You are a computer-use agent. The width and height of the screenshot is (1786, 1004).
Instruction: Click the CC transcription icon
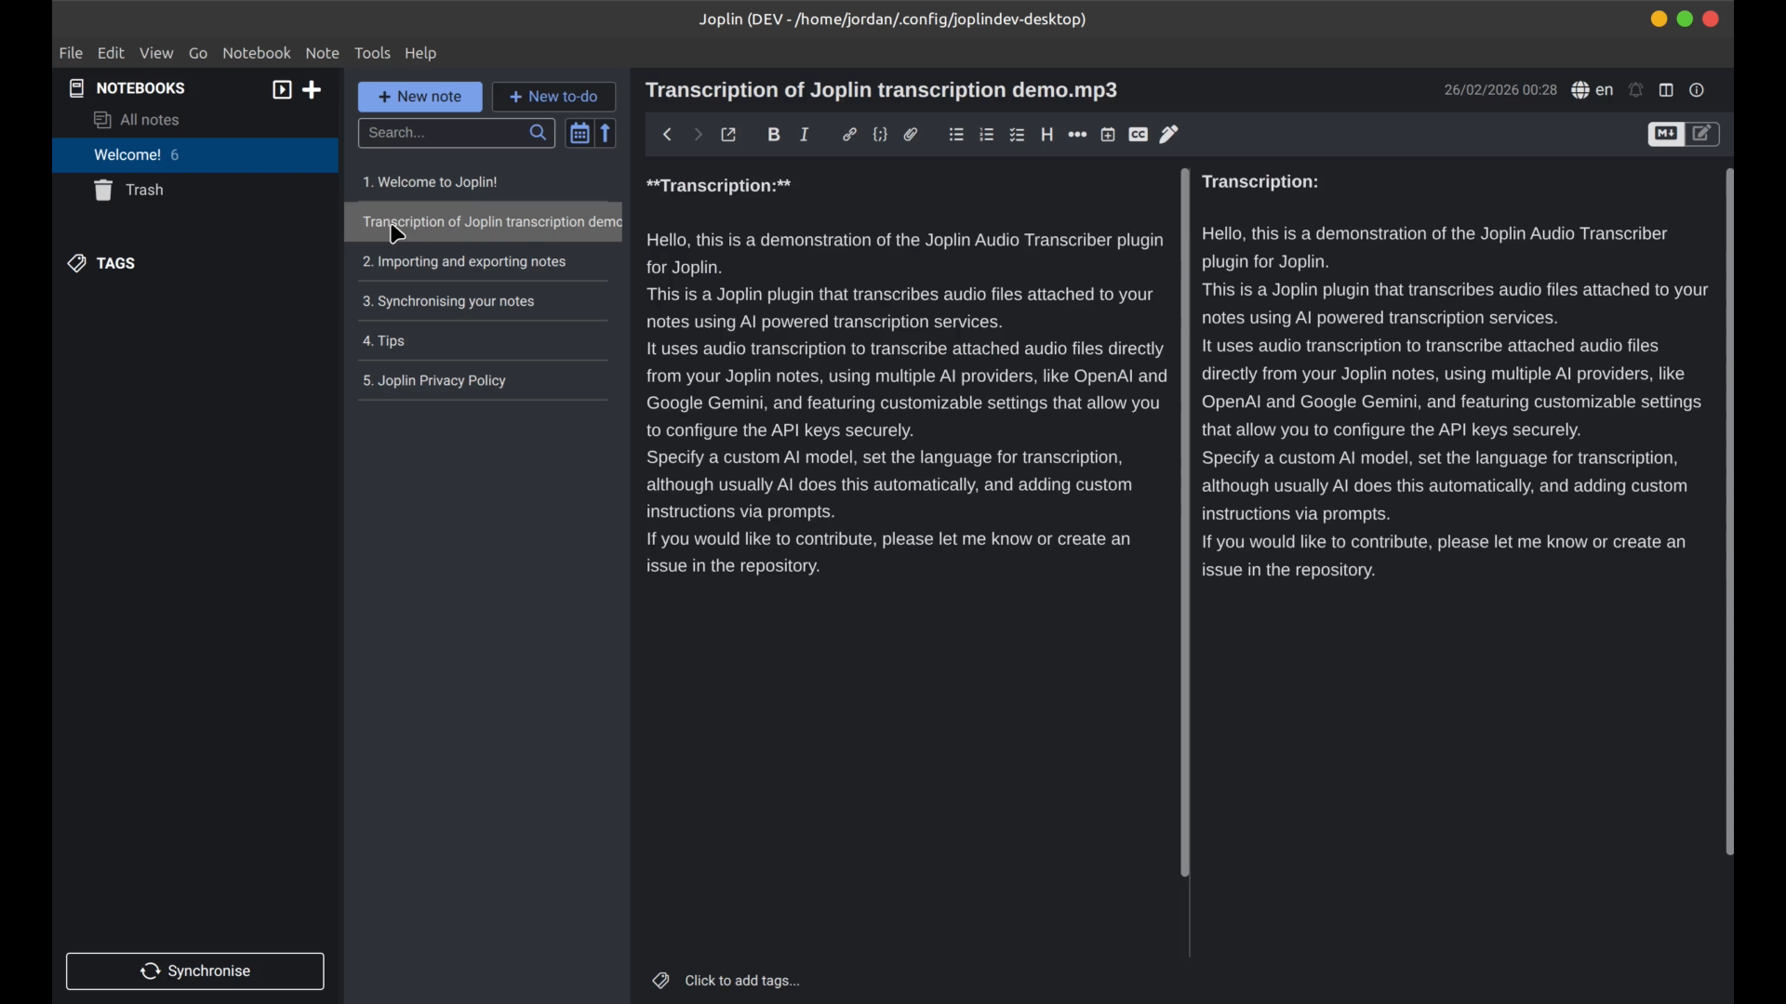(x=1139, y=136)
